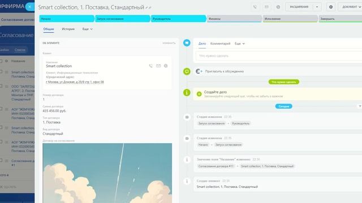
Task: Click the Согласование договоров #11 badge in the history
Action: (x=216, y=166)
